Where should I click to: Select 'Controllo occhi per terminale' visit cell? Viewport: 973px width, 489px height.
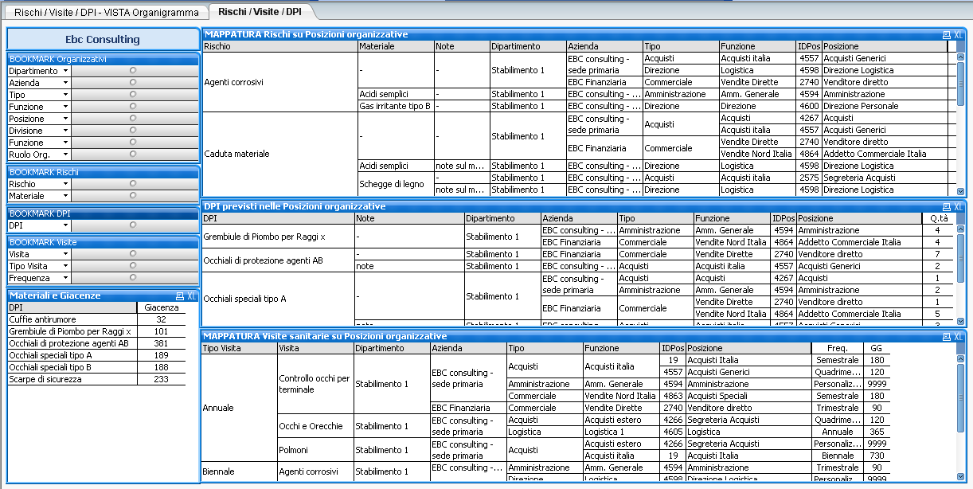(x=315, y=384)
